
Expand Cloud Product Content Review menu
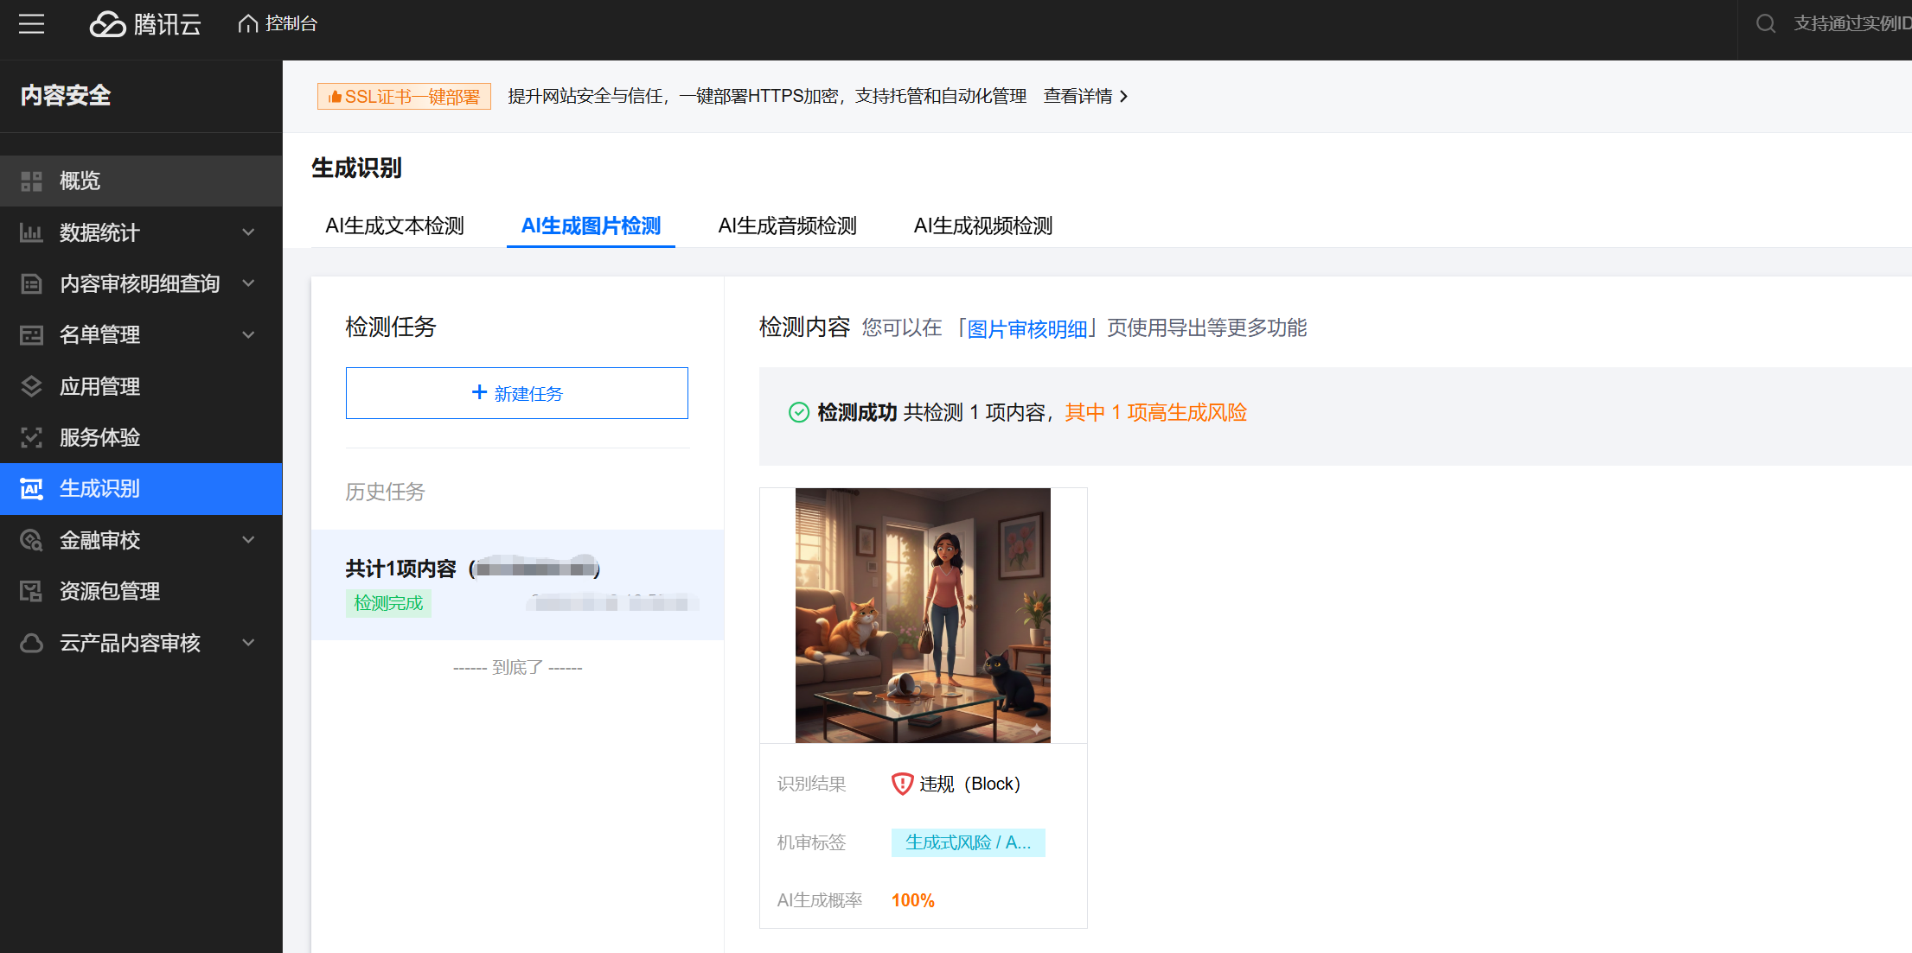(x=249, y=643)
